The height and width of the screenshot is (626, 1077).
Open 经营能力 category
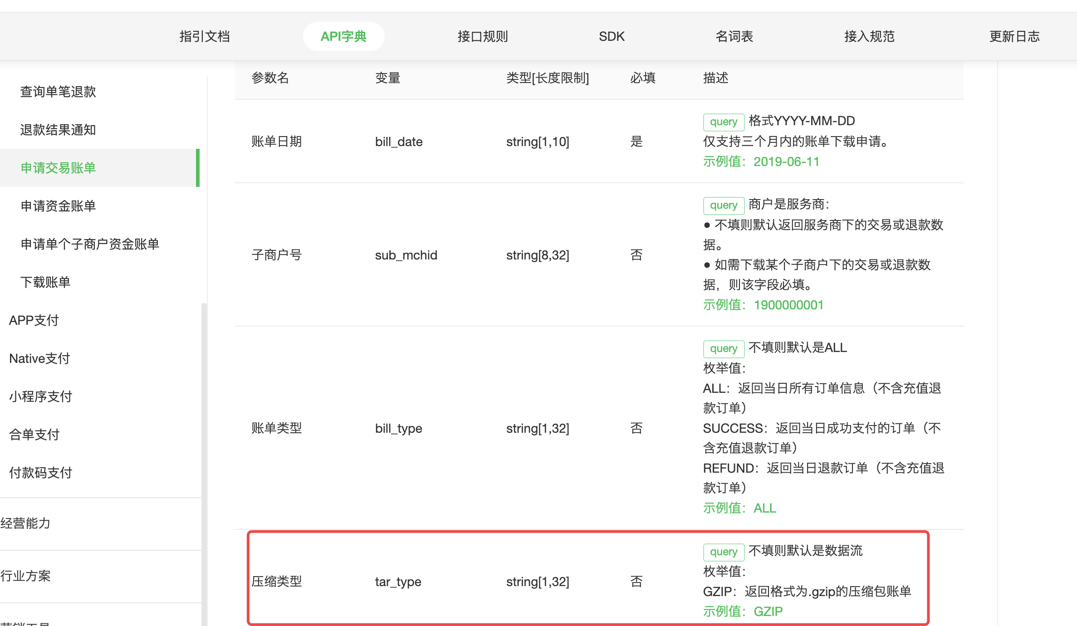click(x=25, y=523)
